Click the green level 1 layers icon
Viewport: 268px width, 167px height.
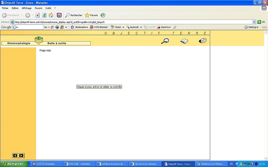tap(39, 40)
